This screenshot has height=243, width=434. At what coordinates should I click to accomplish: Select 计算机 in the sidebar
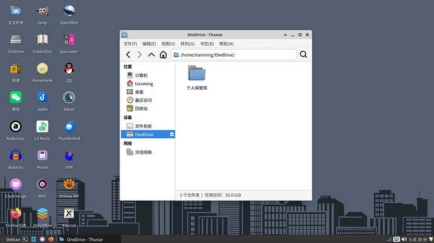click(148, 75)
